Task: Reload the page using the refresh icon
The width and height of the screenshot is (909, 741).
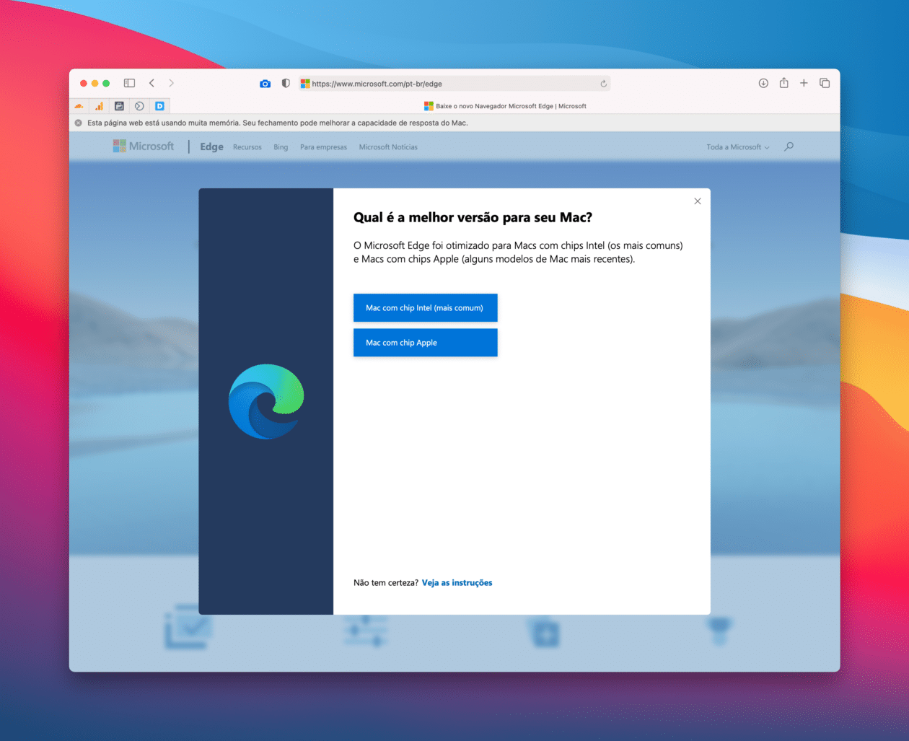Action: pos(603,83)
